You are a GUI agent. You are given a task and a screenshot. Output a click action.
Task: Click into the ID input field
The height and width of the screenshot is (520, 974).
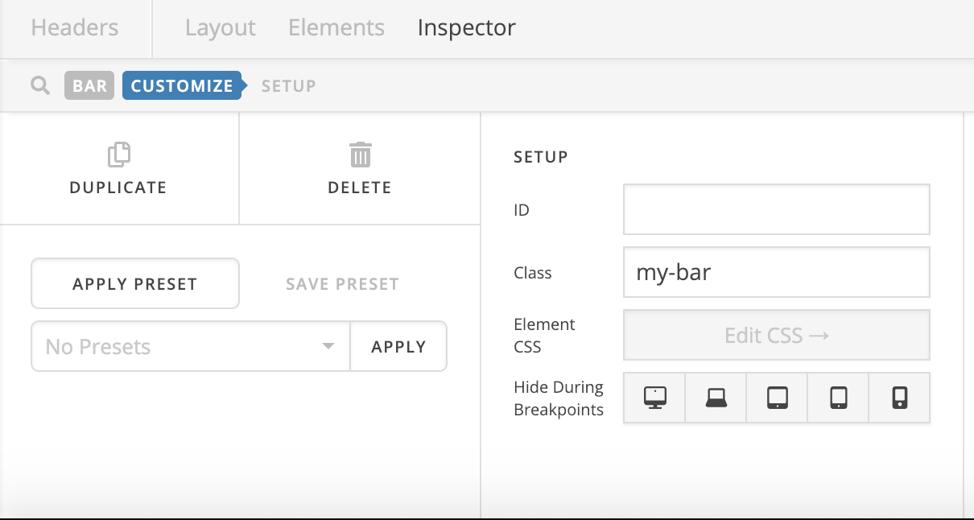pyautogui.click(x=776, y=209)
